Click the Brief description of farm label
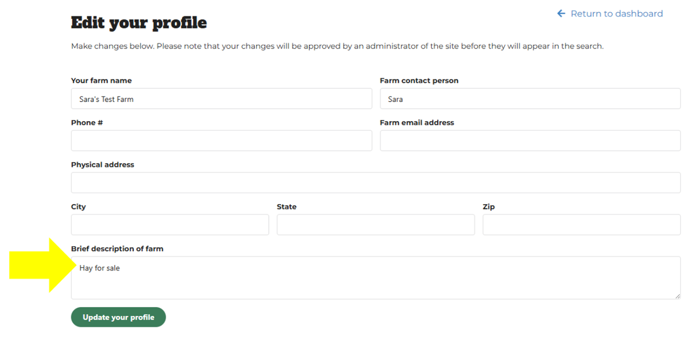 click(117, 249)
